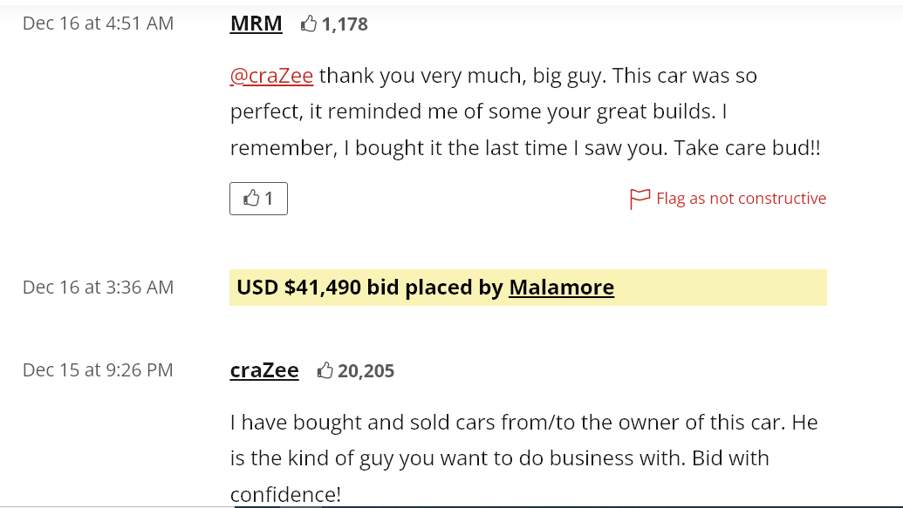Image resolution: width=903 pixels, height=508 pixels.
Task: Like MRM's comment using the bordered button
Action: click(258, 199)
